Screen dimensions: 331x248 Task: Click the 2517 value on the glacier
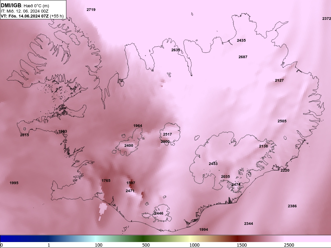167,134
